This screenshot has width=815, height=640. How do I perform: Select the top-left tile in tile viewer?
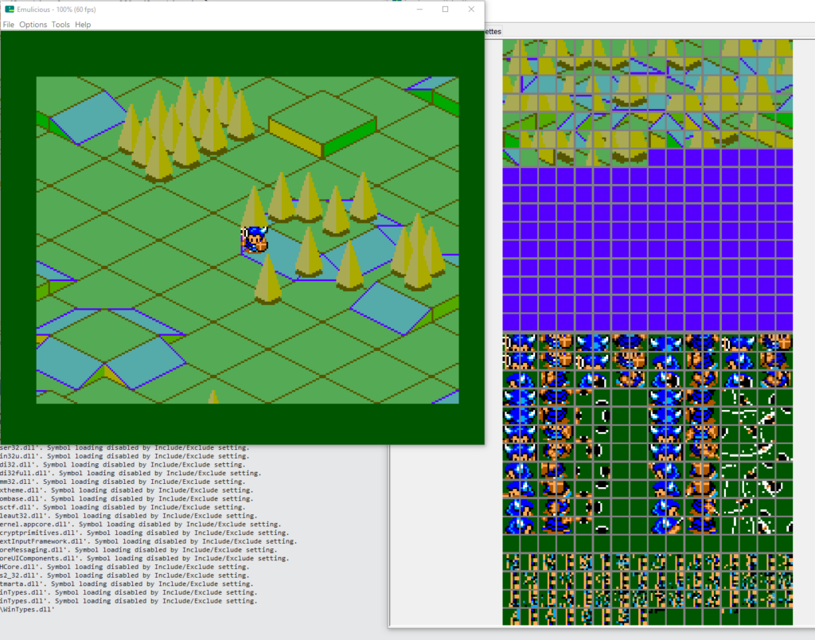[x=512, y=48]
